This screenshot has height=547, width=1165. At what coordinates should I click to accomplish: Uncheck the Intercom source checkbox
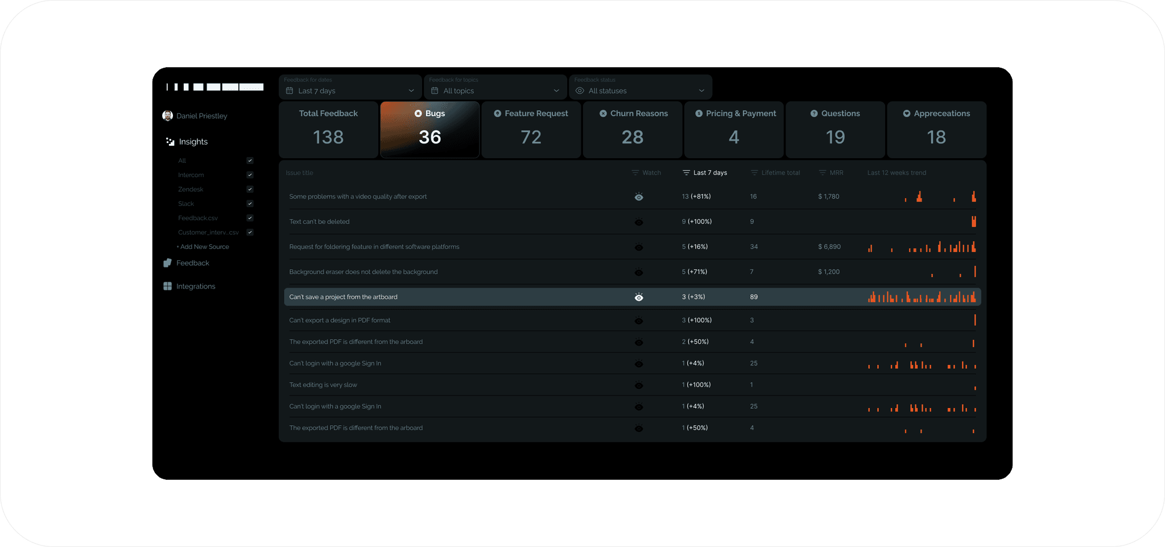pyautogui.click(x=250, y=175)
